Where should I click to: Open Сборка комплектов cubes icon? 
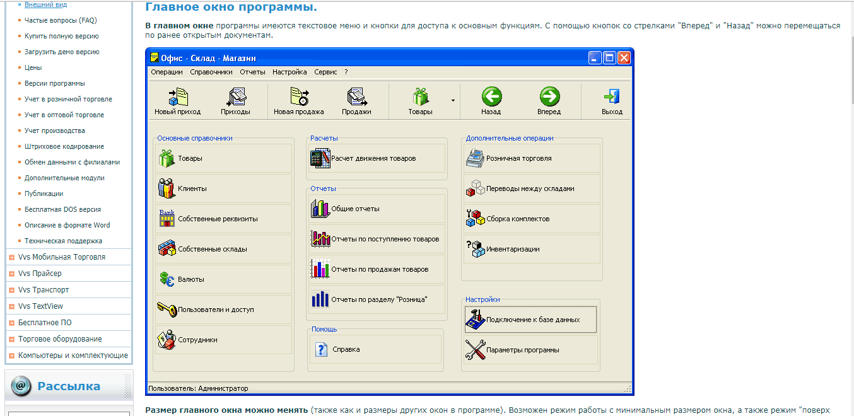click(475, 219)
